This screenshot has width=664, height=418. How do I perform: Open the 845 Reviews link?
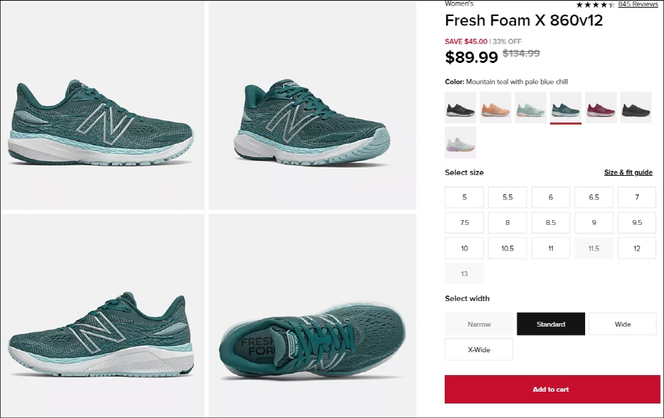pos(638,4)
